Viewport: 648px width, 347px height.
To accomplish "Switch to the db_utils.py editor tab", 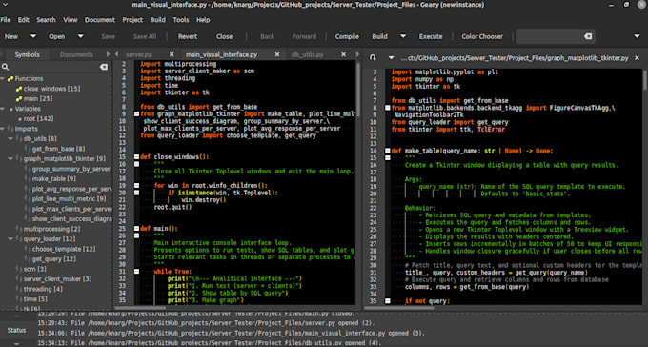I will [x=308, y=54].
